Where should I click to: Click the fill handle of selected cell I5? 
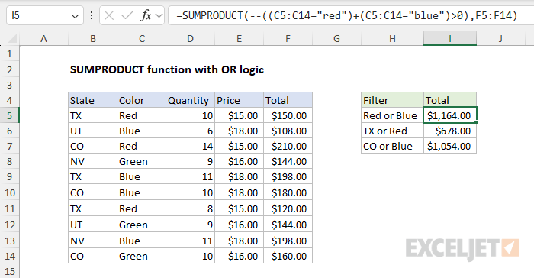coord(477,123)
